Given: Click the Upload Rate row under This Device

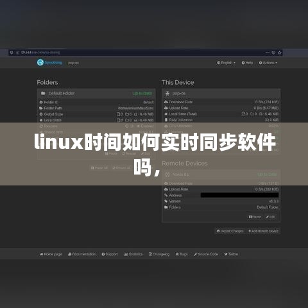Looking at the screenshot, I should [x=221, y=108].
